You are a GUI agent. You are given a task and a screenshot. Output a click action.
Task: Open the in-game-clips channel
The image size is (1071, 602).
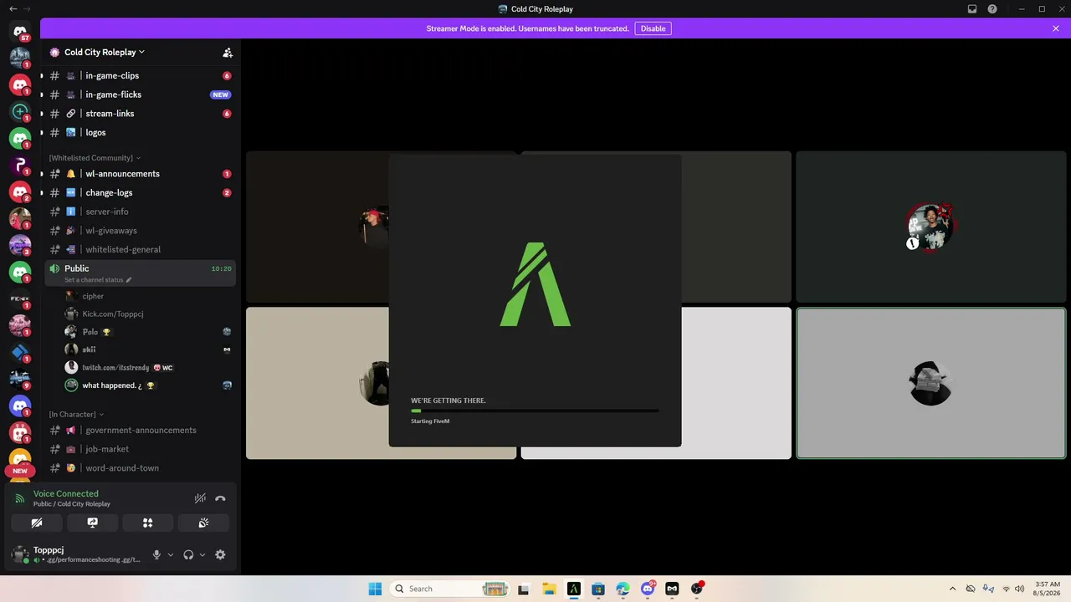click(x=140, y=75)
